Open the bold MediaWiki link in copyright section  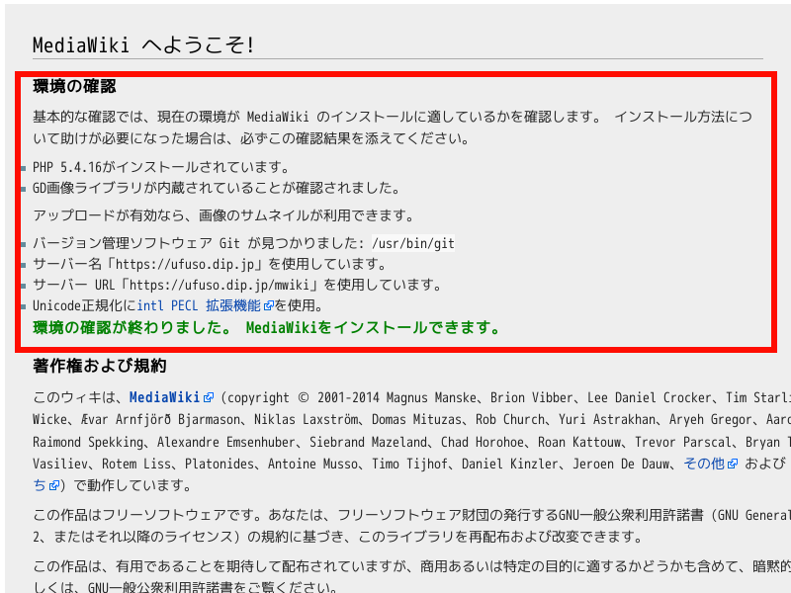point(164,398)
